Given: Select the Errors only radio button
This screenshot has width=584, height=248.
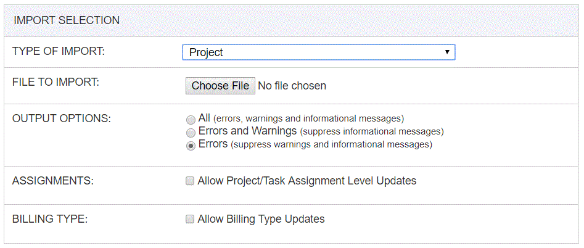Looking at the screenshot, I should (x=191, y=146).
